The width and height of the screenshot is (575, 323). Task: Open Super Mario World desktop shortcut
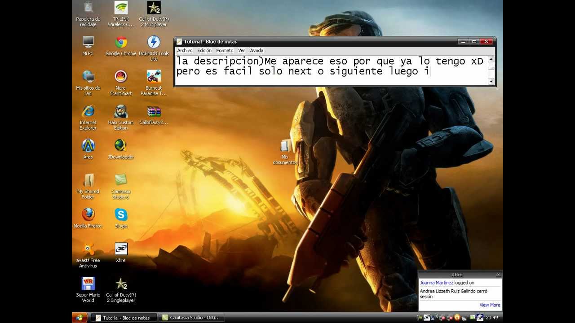pos(88,290)
